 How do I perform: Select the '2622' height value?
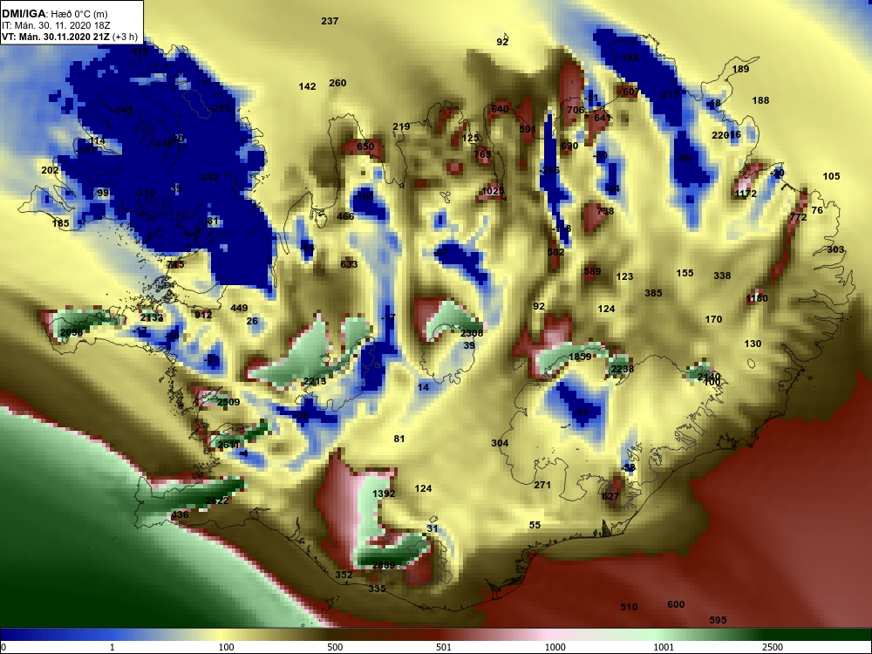click(x=217, y=501)
